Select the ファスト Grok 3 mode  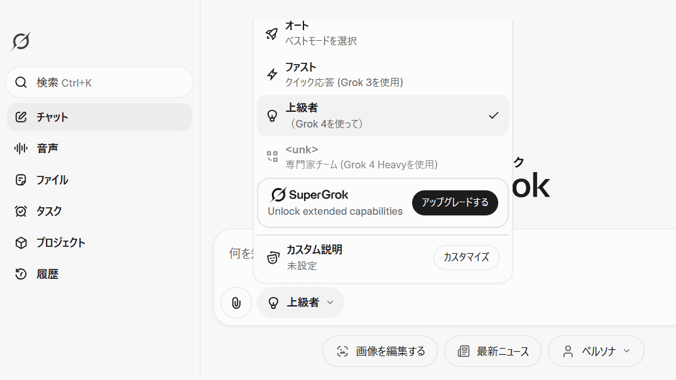pos(383,74)
